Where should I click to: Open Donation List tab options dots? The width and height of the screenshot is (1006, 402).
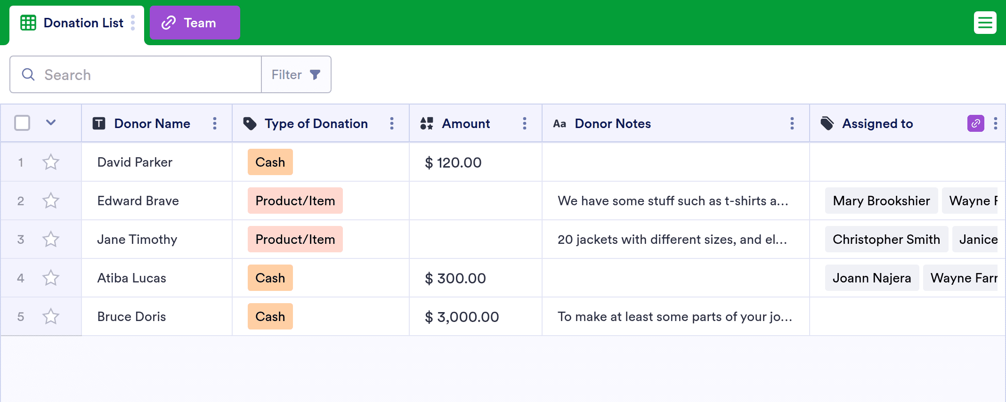[133, 23]
